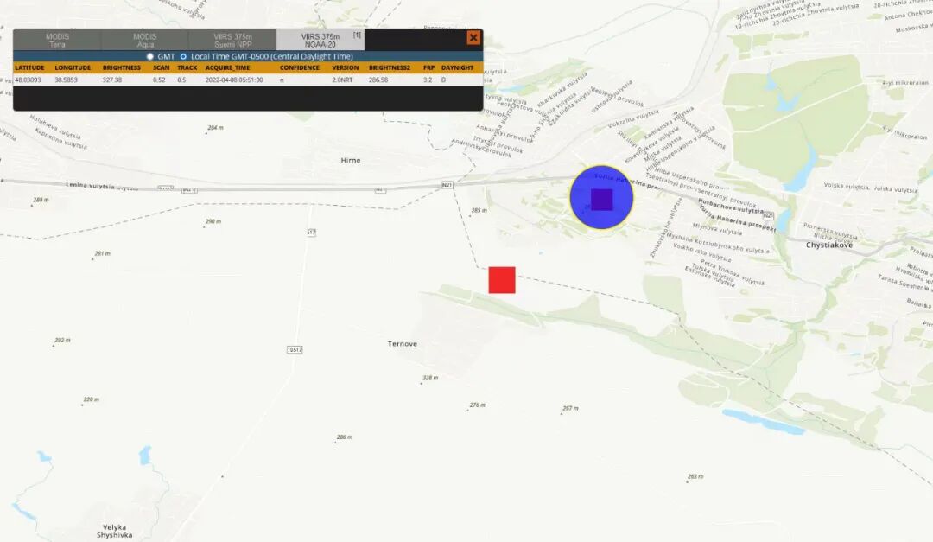This screenshot has height=542, width=933.
Task: Click the Lenina vulytsia road label
Action: 91,185
